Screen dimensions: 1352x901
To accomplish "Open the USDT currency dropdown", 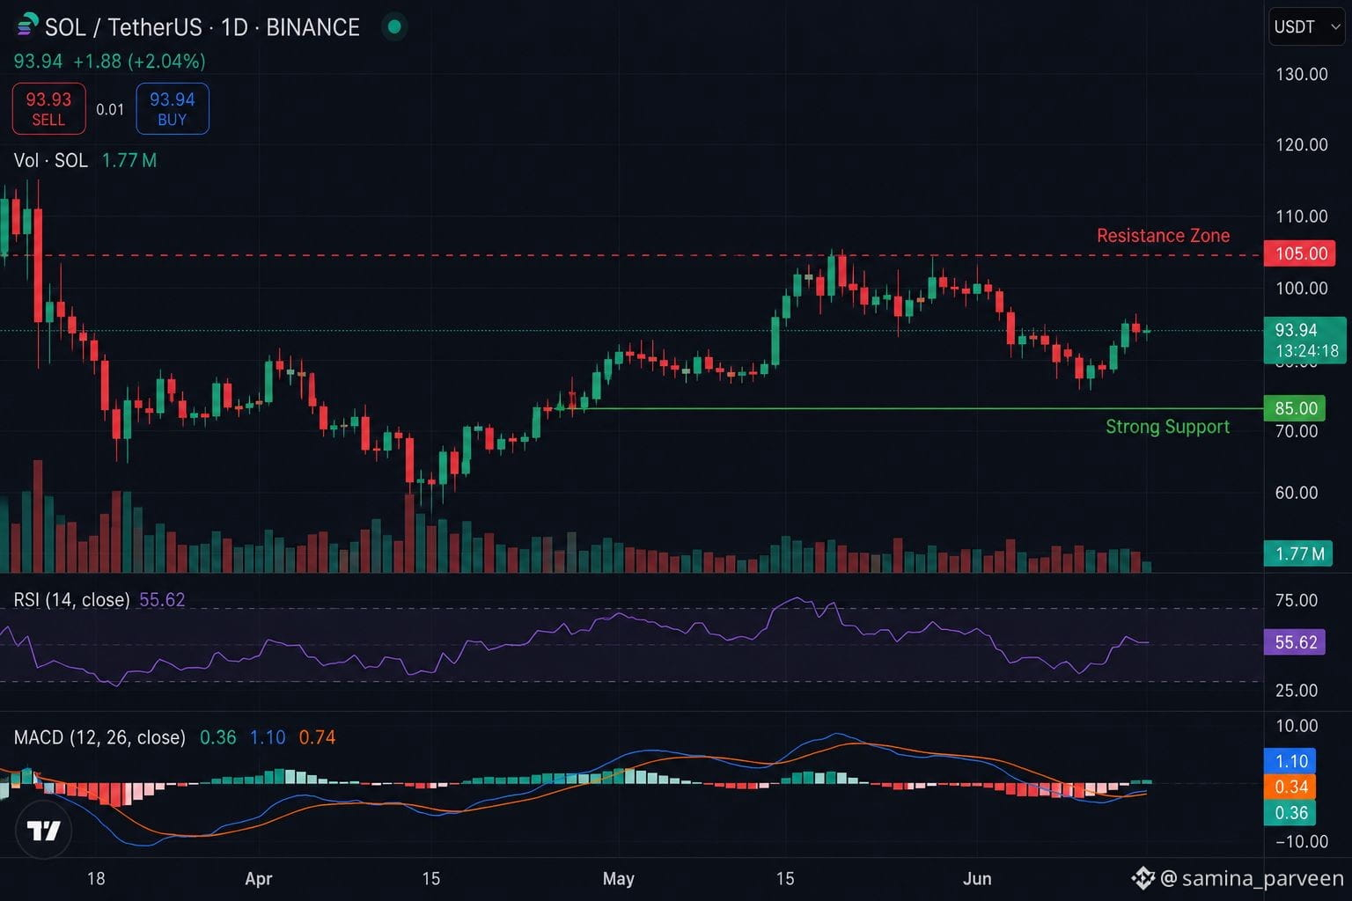I will point(1306,27).
